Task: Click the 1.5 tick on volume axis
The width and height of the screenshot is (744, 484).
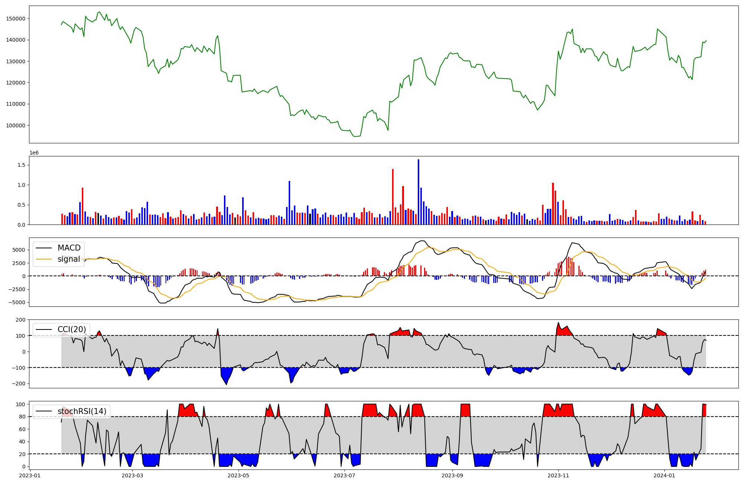Action: point(21,165)
